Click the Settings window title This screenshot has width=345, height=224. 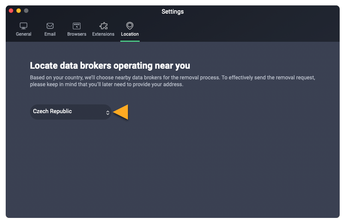click(x=173, y=12)
